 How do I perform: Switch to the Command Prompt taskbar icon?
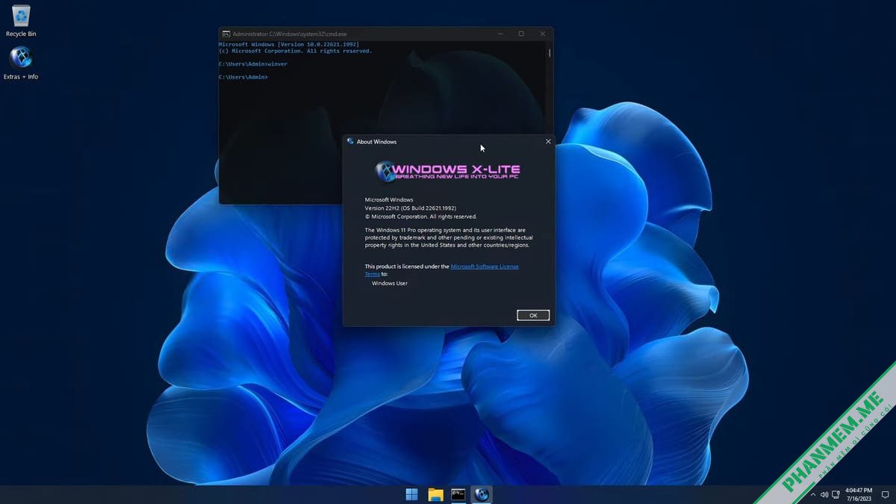coord(458,494)
